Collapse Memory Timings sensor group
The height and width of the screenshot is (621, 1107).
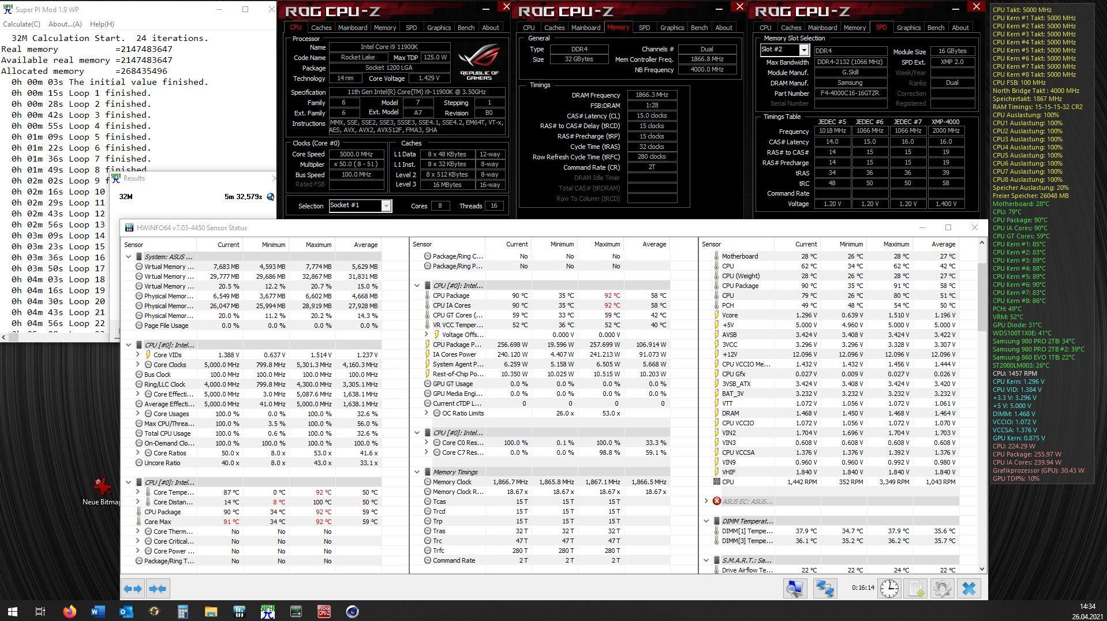(x=417, y=472)
